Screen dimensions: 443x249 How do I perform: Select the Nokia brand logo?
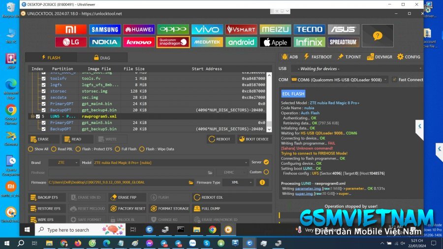(105, 42)
